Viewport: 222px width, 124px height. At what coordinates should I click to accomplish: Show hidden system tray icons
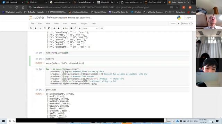[174, 121]
